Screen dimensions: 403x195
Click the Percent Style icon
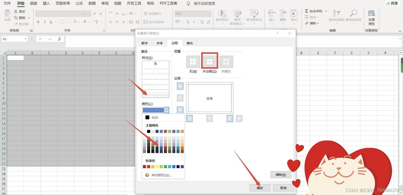click(188, 22)
